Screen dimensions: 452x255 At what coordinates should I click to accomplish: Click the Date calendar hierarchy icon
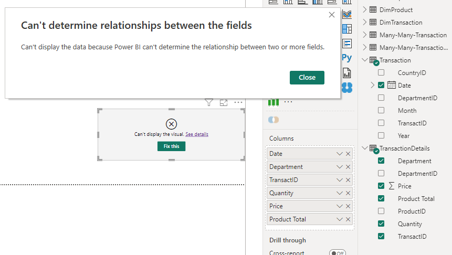(x=392, y=85)
